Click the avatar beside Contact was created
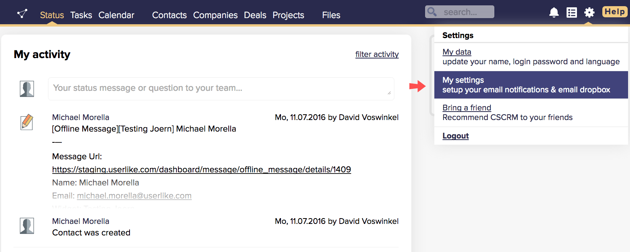The height and width of the screenshot is (252, 630). coord(27,226)
